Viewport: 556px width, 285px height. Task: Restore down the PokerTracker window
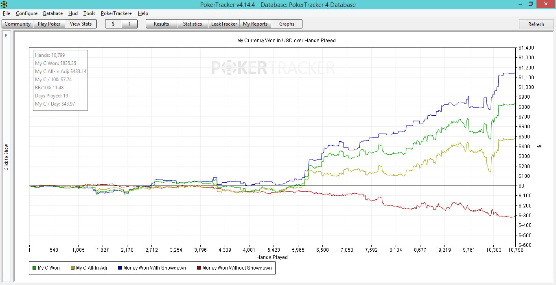coord(531,4)
